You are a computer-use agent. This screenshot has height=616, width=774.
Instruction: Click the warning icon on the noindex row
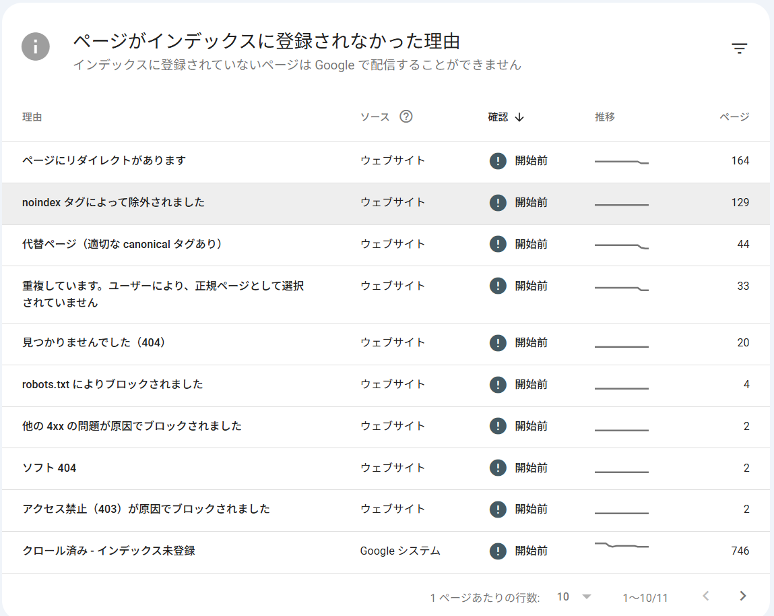click(x=498, y=202)
